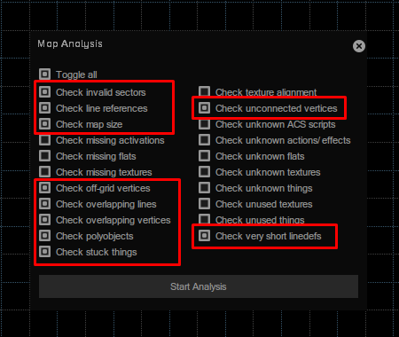The height and width of the screenshot is (337, 399).
Task: Uncheck Check polyobjects
Action: [45, 236]
